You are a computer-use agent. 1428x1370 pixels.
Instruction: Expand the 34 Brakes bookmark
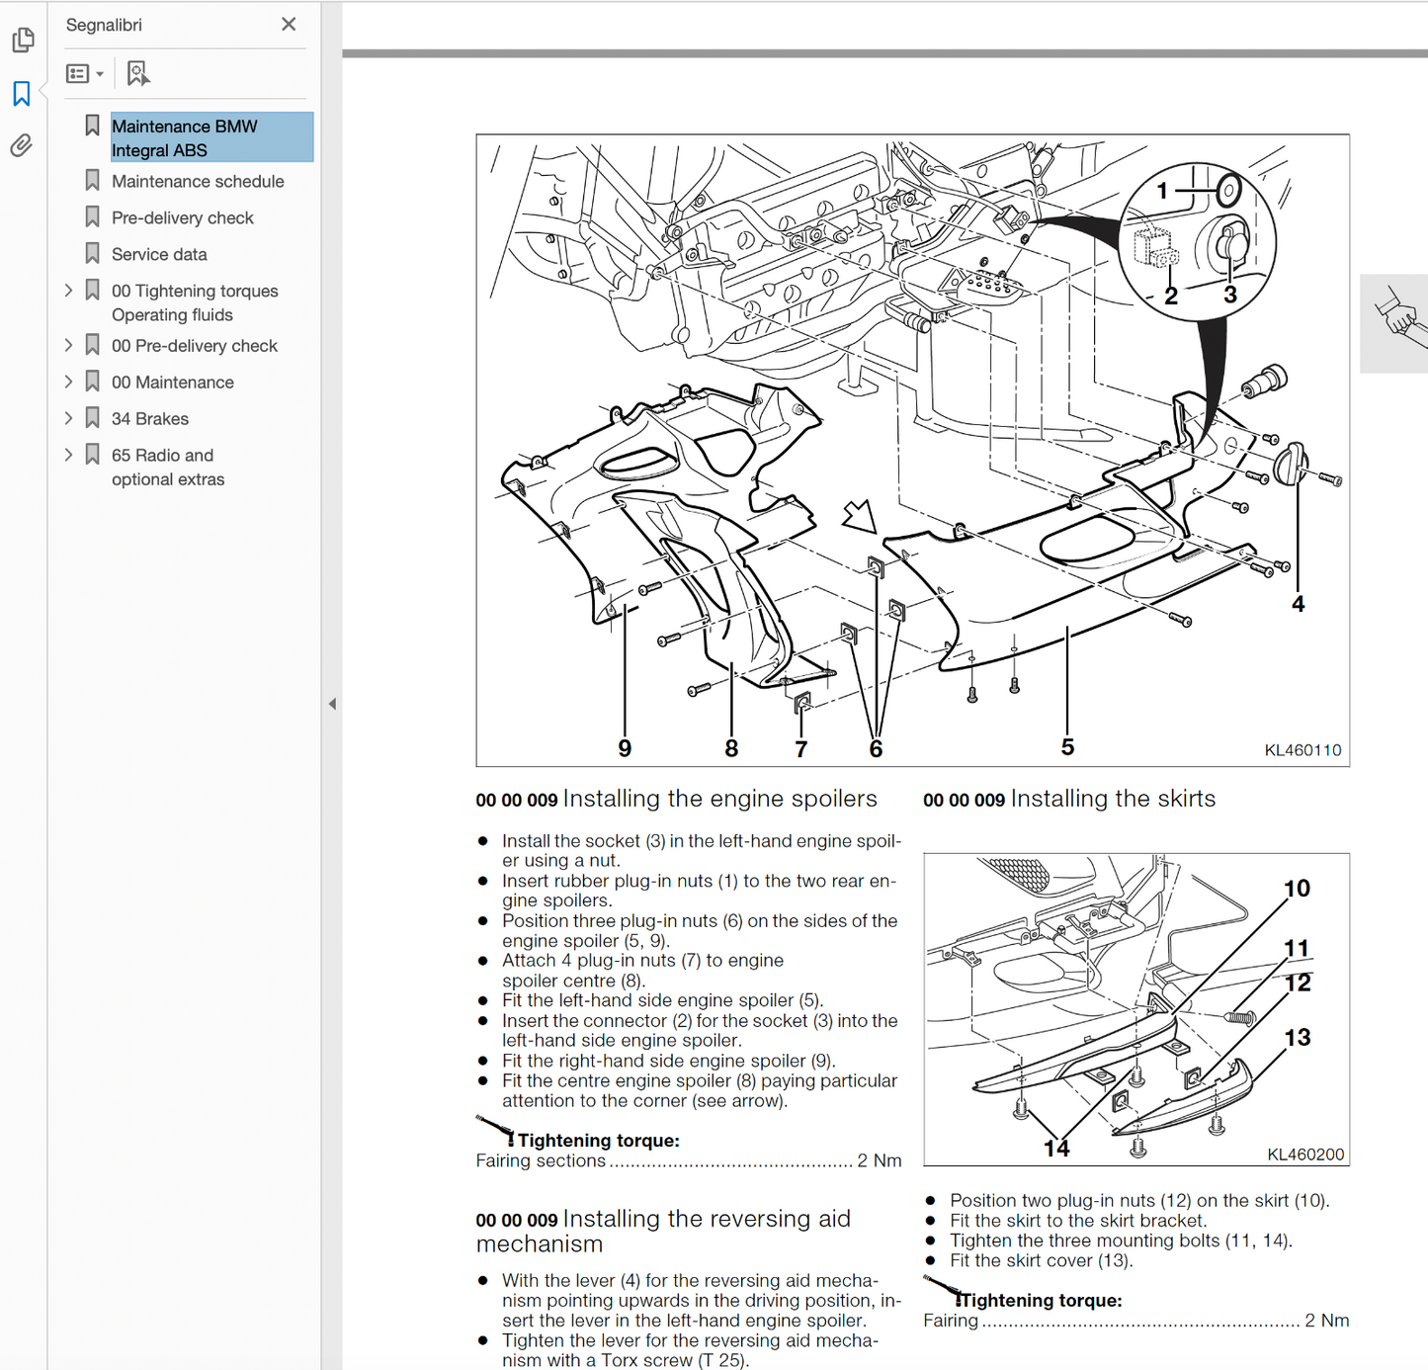(x=68, y=418)
